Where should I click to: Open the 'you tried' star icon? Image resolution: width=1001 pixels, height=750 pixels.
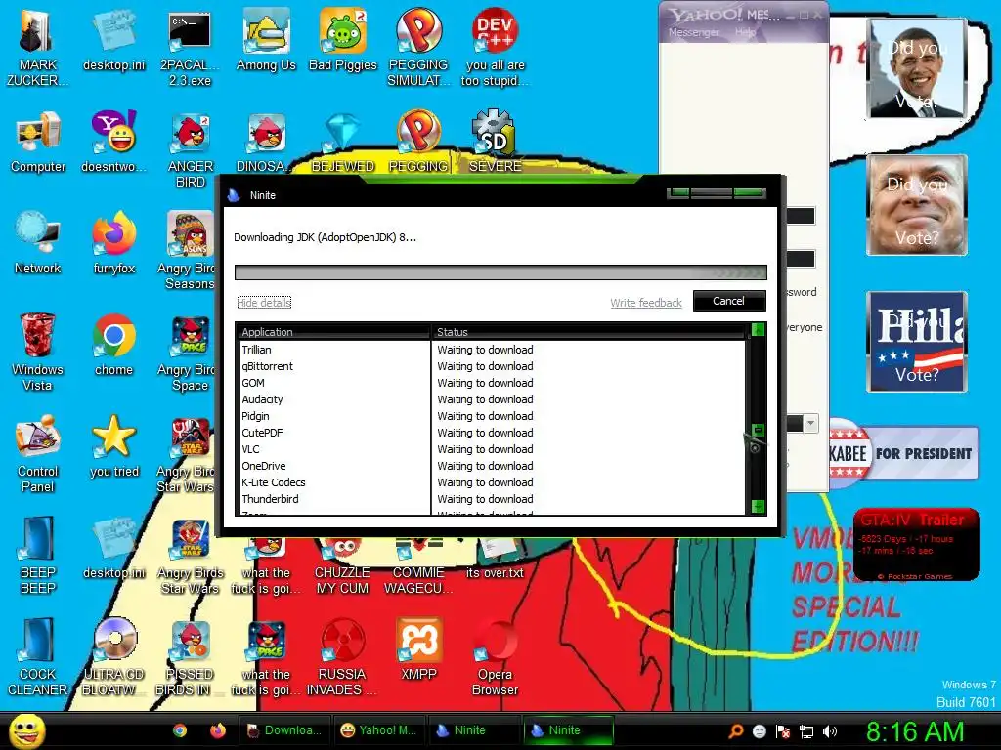click(x=114, y=445)
